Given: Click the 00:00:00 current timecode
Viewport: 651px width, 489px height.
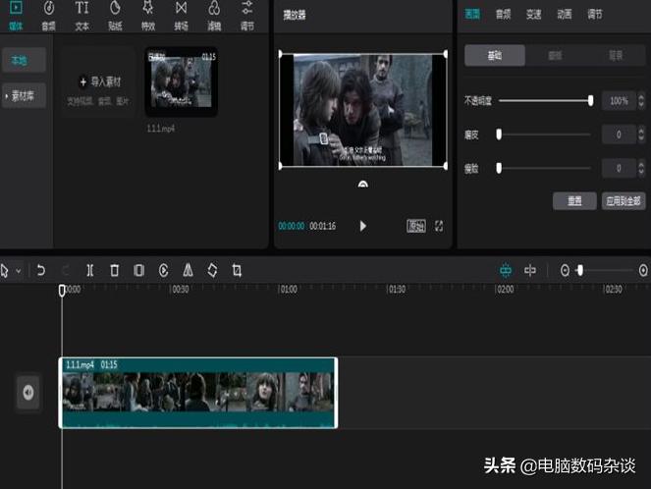Looking at the screenshot, I should coord(292,226).
